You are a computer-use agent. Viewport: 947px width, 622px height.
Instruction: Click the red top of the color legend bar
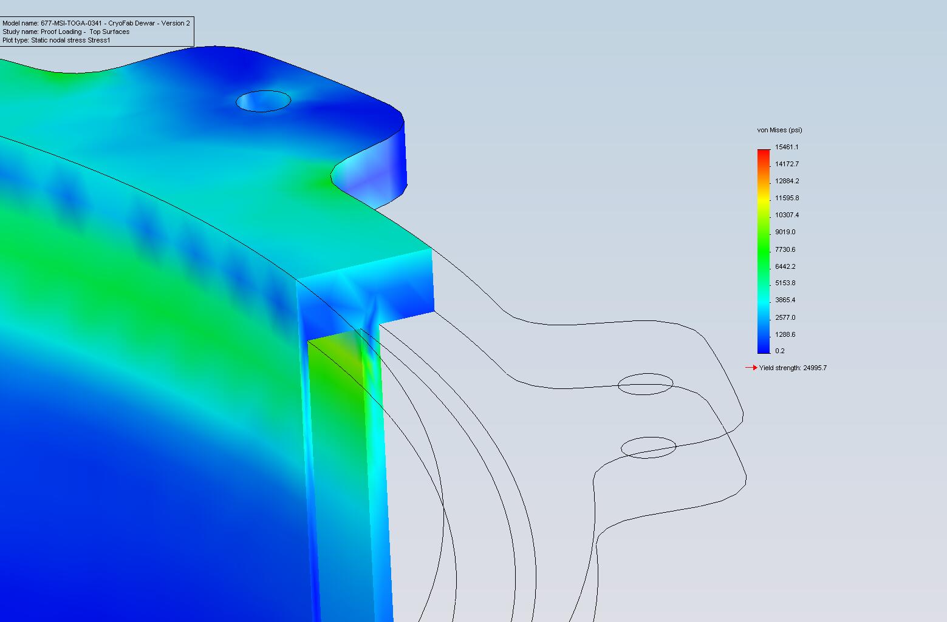tap(763, 153)
